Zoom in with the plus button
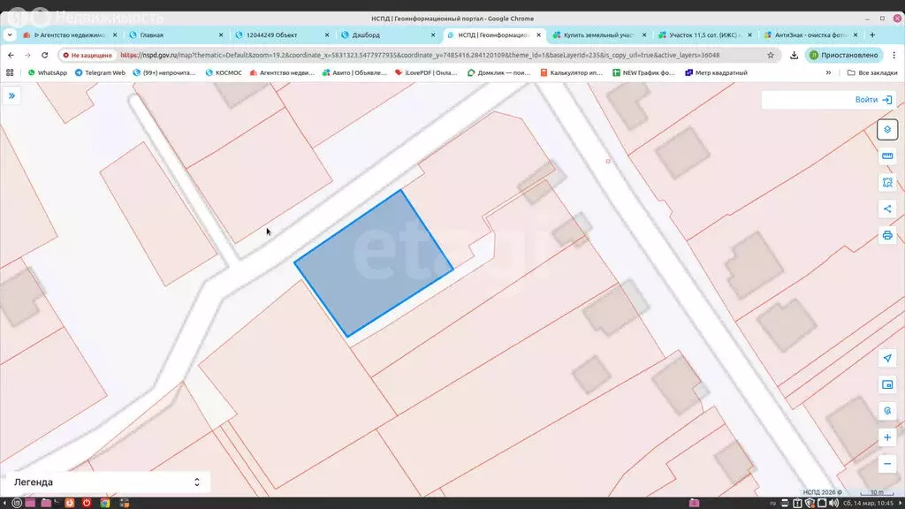Screen dimensions: 905x509 point(887,437)
